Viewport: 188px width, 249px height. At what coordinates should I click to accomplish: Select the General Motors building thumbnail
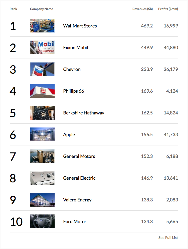click(42, 156)
